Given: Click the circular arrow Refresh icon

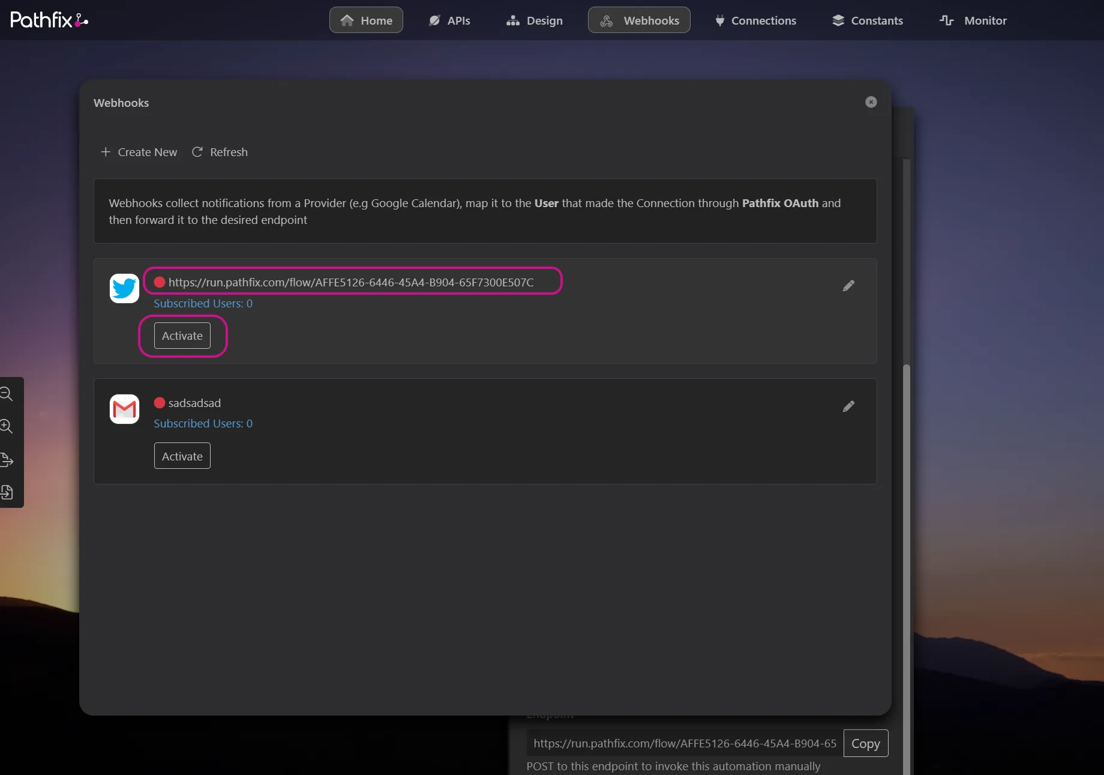Looking at the screenshot, I should click(197, 152).
